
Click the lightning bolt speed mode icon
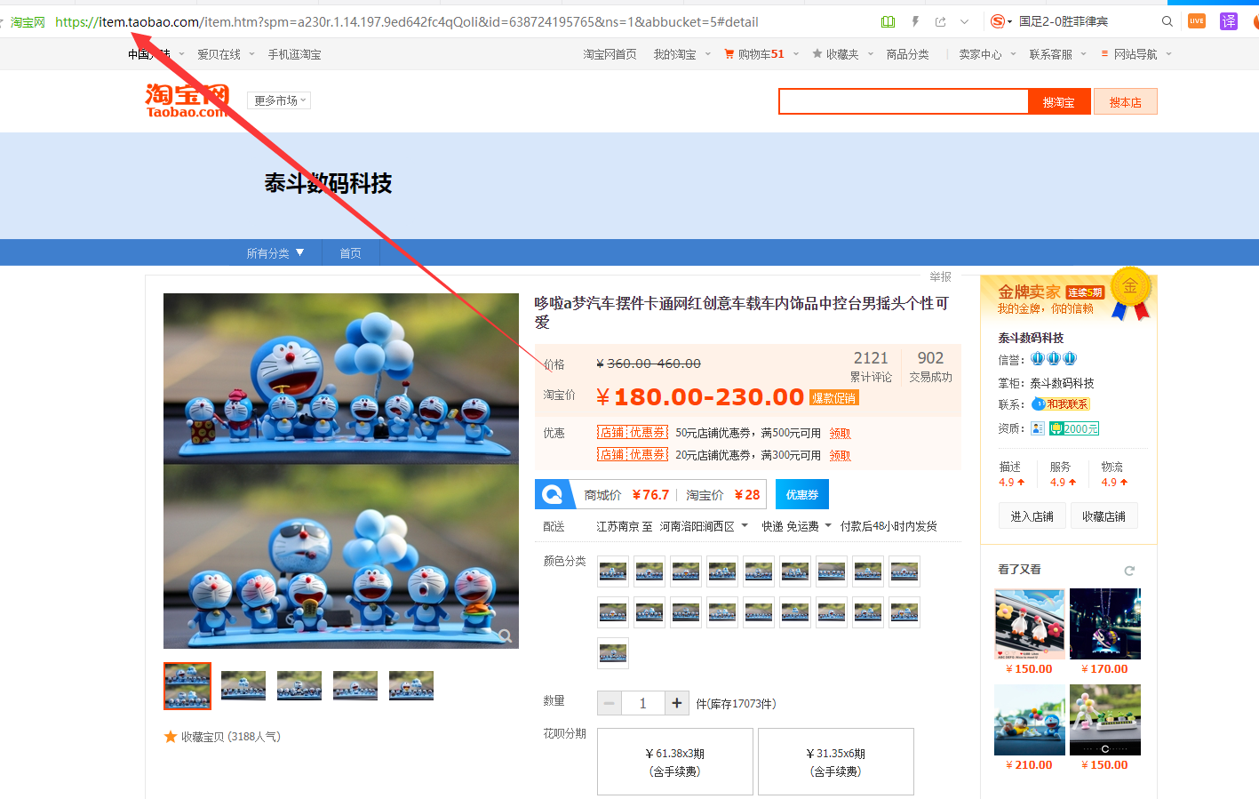pyautogui.click(x=915, y=21)
